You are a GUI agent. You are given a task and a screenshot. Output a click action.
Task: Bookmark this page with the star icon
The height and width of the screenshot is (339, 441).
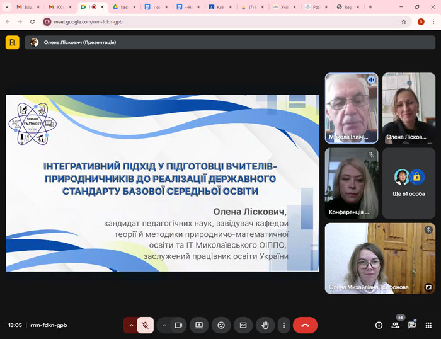click(x=404, y=21)
